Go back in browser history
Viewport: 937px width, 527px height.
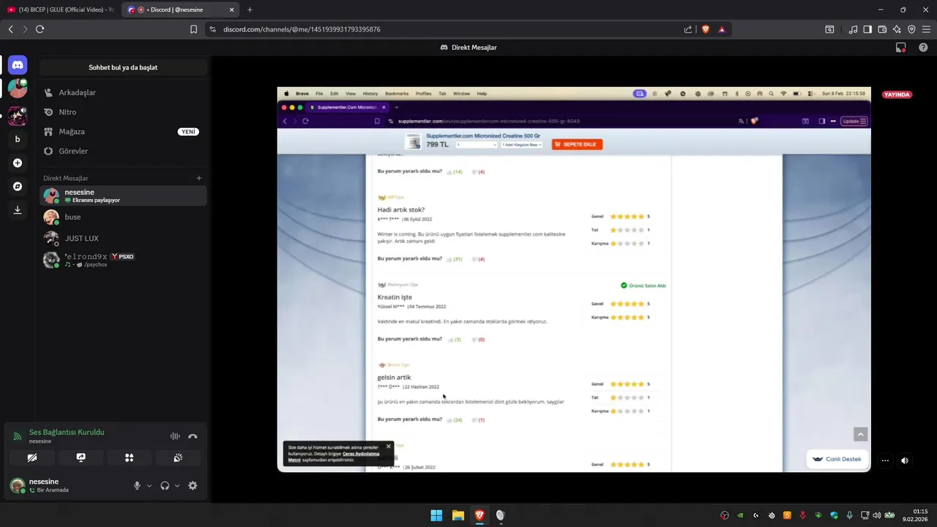tap(10, 29)
